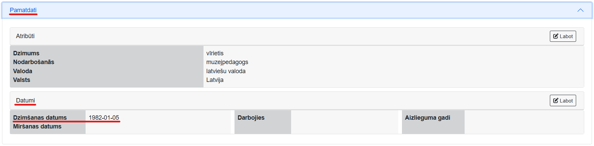Image resolution: width=594 pixels, height=146 pixels.
Task: Click Labot button in Atribūti panel
Action: [563, 36]
